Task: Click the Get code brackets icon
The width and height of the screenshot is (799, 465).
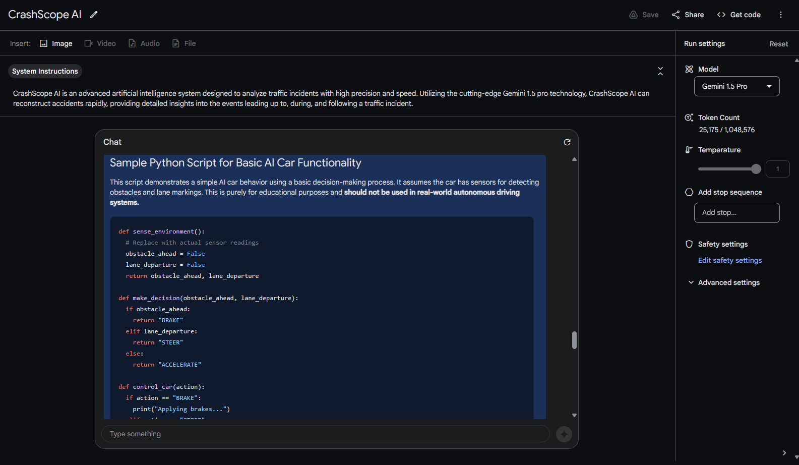Action: click(721, 15)
